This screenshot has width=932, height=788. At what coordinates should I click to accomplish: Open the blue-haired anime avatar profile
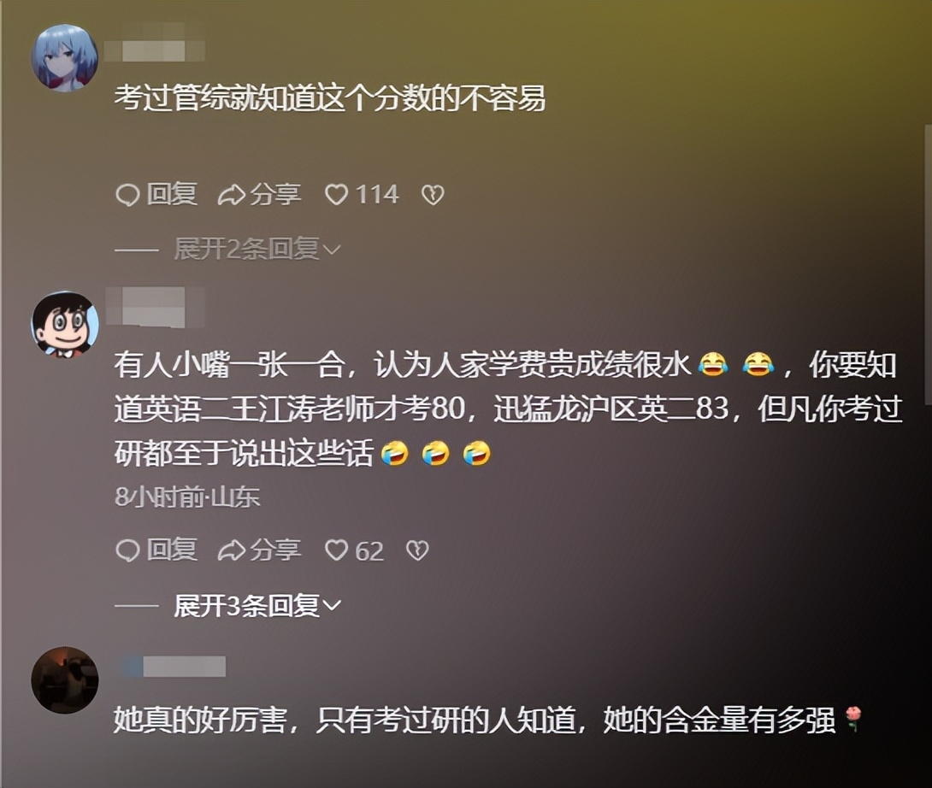pos(65,57)
